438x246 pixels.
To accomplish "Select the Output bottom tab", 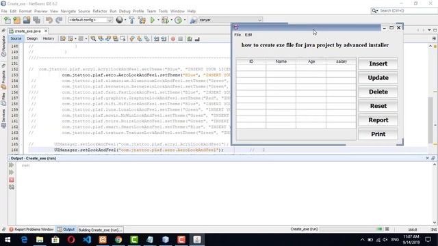I will [66, 230].
